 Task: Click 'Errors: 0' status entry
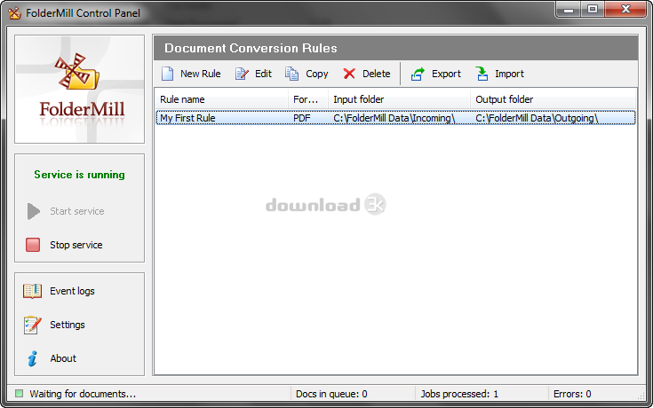pos(572,394)
